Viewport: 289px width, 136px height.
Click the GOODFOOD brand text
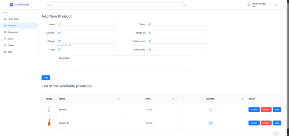click(22, 5)
